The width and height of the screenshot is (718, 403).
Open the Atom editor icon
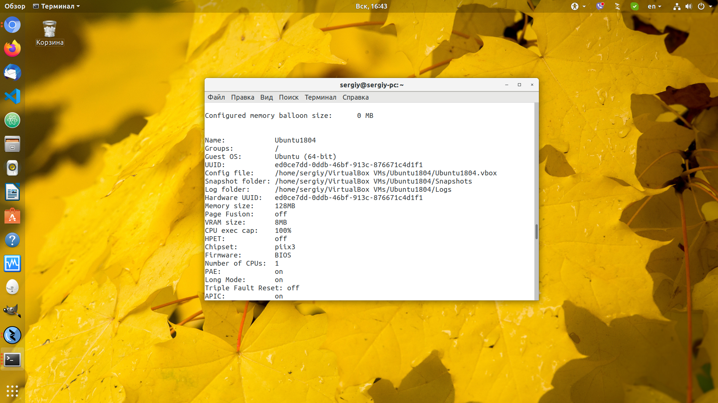pos(12,120)
